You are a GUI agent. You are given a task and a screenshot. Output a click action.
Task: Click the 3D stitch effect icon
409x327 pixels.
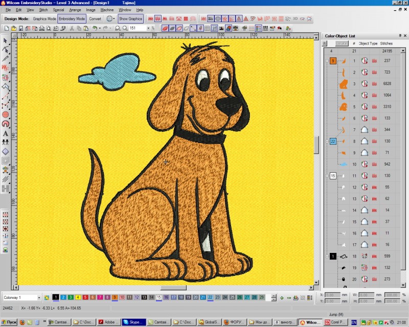296,19
